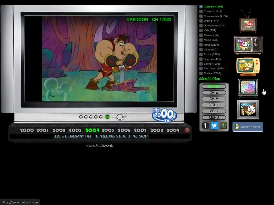Enable the Sports category checkbox
Image resolution: width=274 pixels, height=205 pixels.
click(x=201, y=64)
